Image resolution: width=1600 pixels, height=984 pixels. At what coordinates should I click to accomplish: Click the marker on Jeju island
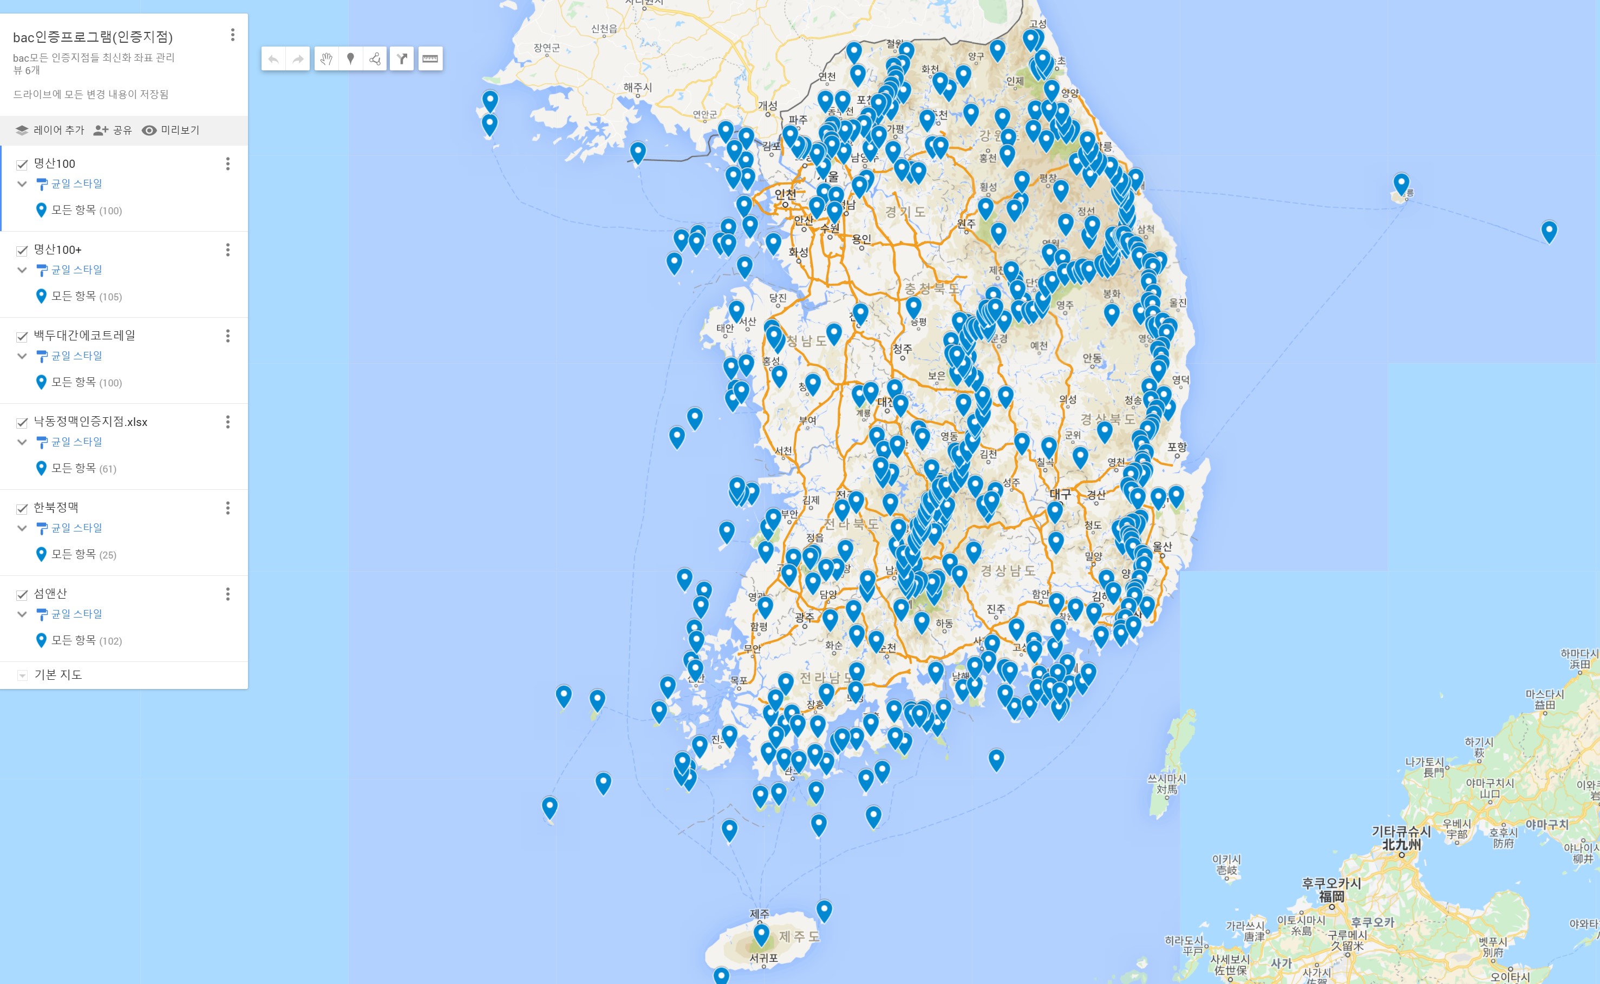coord(761,934)
